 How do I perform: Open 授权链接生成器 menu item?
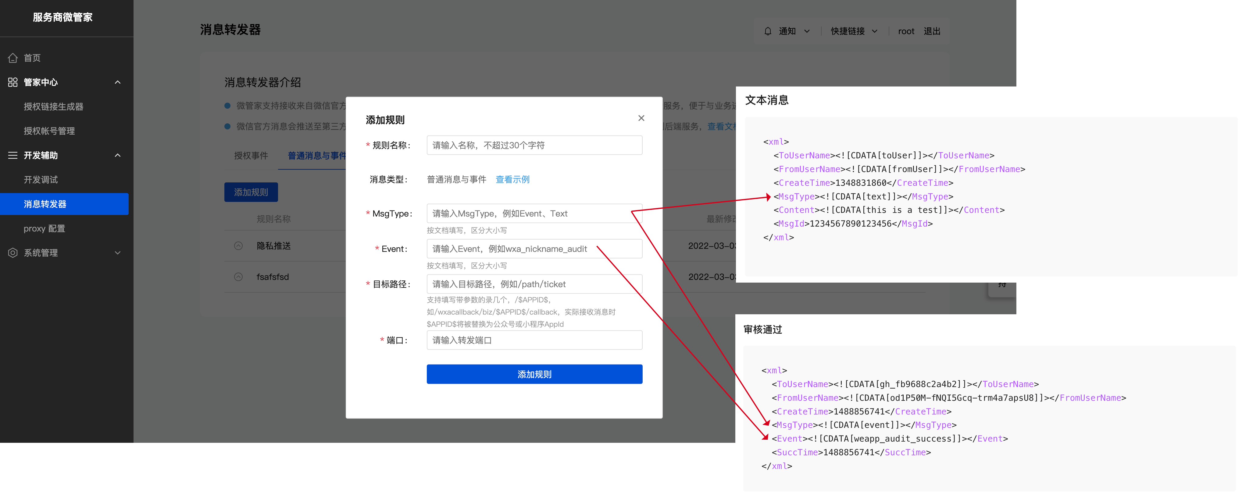pyautogui.click(x=54, y=106)
